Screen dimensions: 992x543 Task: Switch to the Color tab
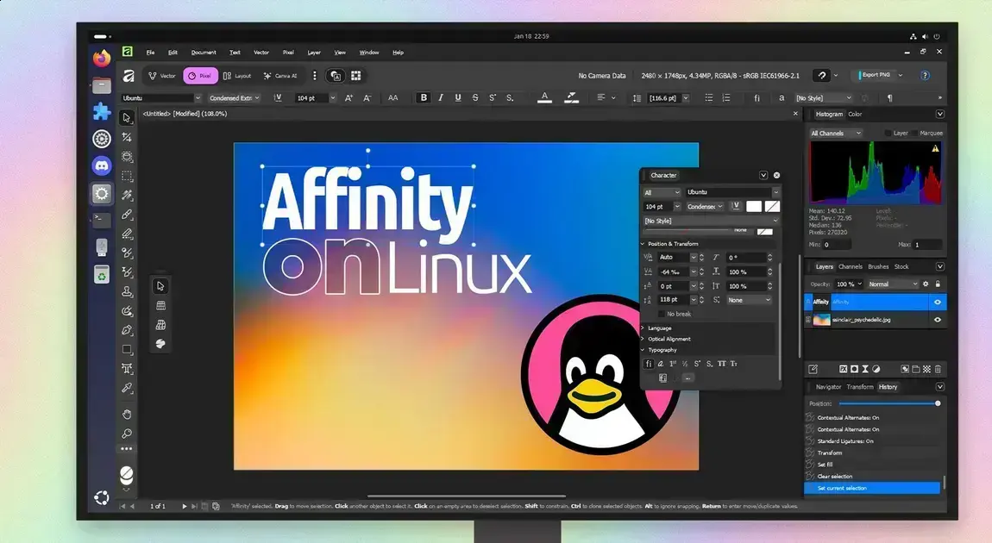(x=855, y=115)
